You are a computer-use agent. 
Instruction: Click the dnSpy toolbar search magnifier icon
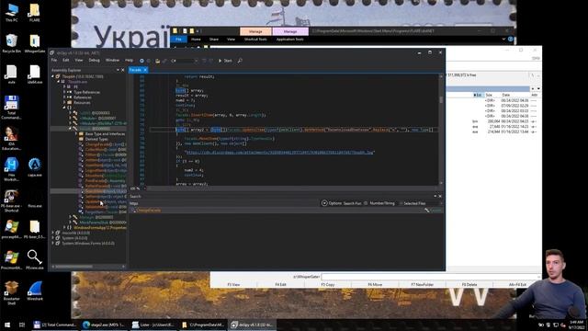[x=240, y=61]
